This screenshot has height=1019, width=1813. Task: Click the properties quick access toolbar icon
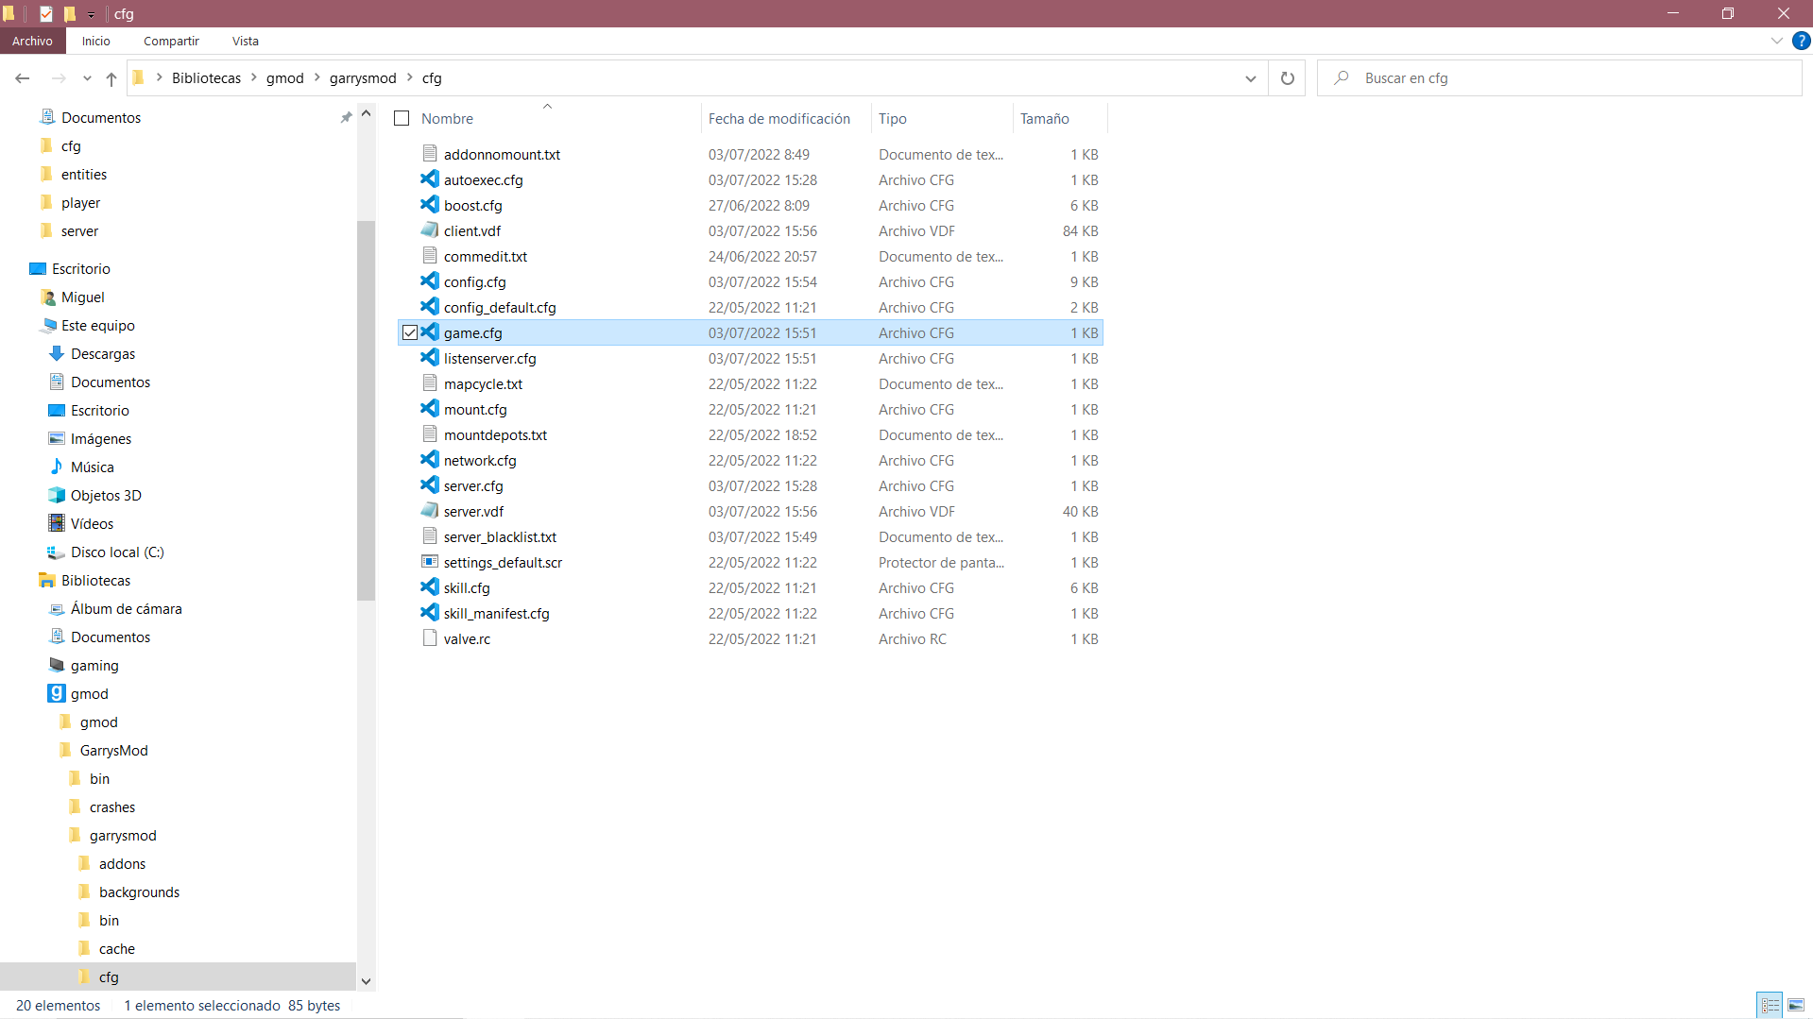click(45, 13)
